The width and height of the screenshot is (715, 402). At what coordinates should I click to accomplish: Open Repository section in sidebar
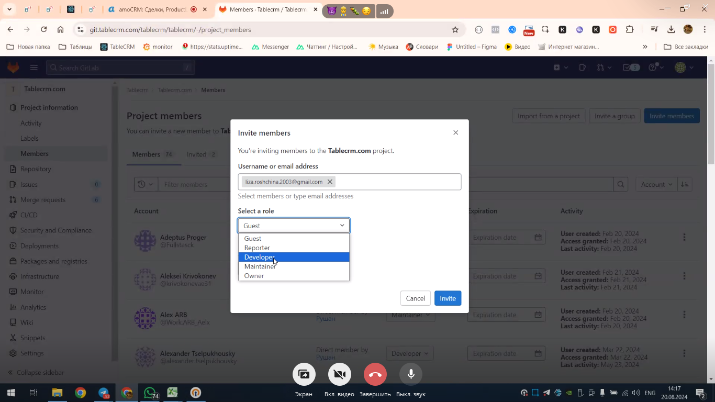tap(36, 169)
